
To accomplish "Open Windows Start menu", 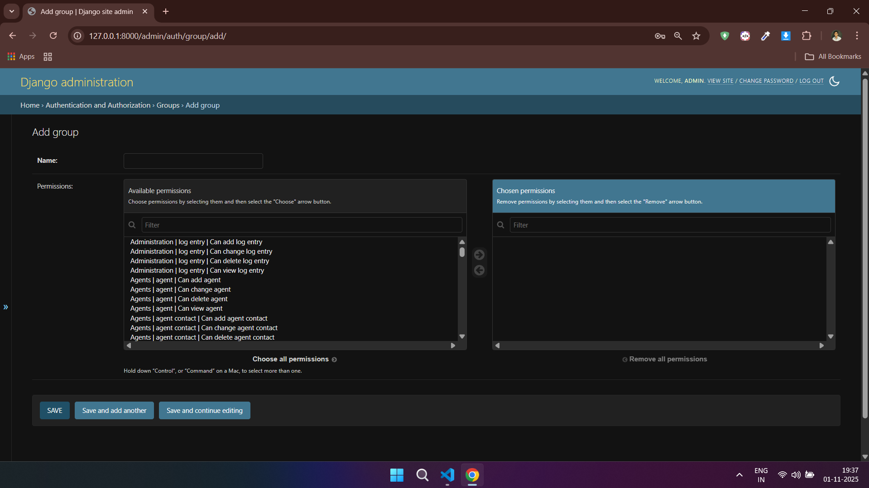I will point(397,475).
